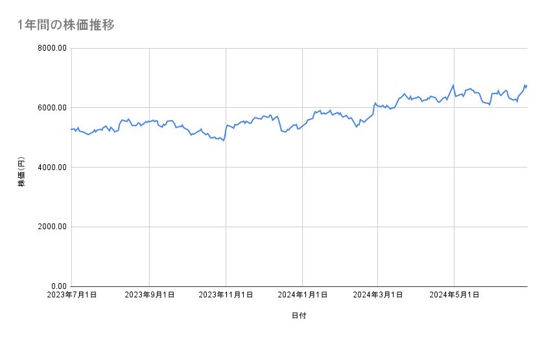Click the chart title 1年間の株価推移

67,25
